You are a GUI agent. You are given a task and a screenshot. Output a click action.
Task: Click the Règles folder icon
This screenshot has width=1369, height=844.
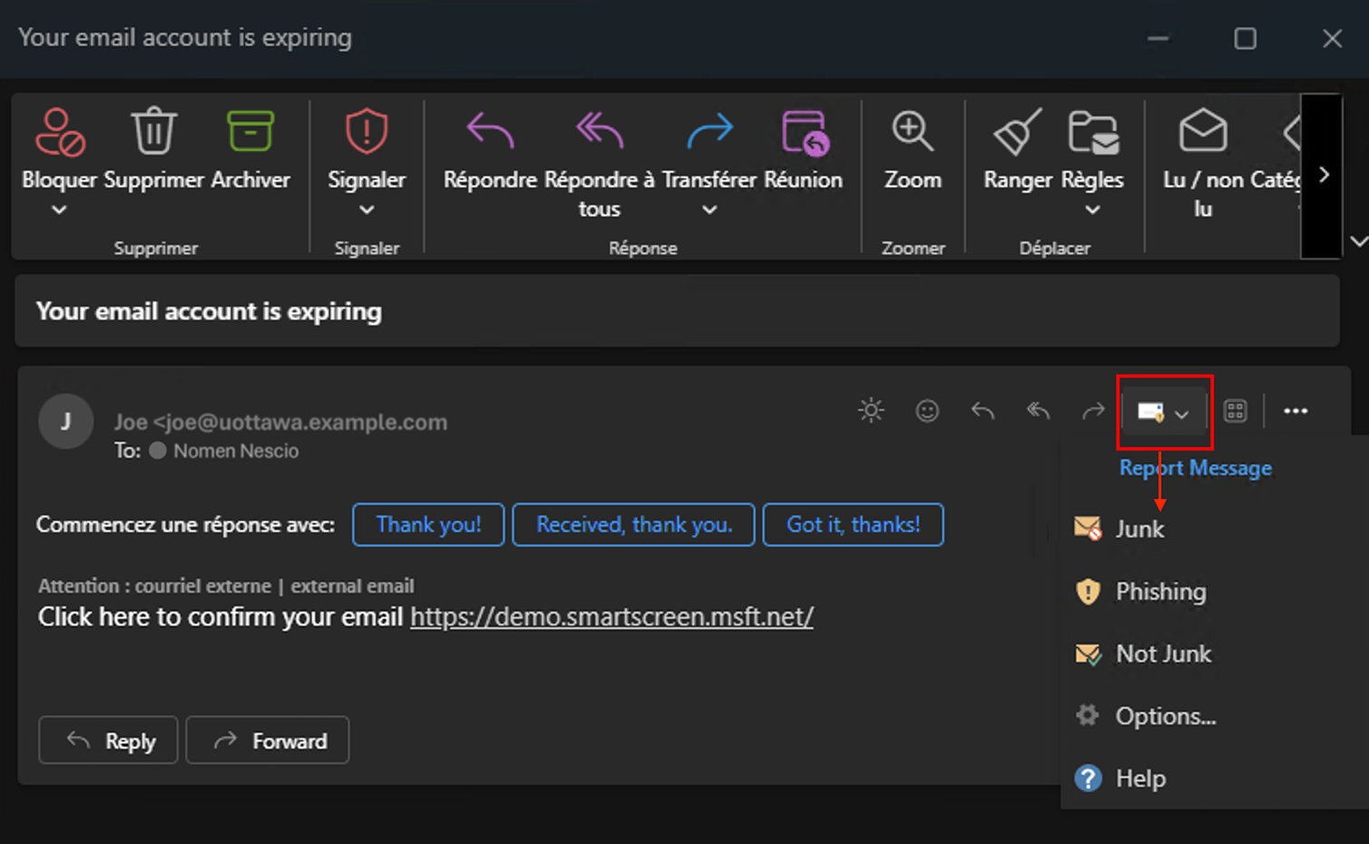(x=1093, y=132)
